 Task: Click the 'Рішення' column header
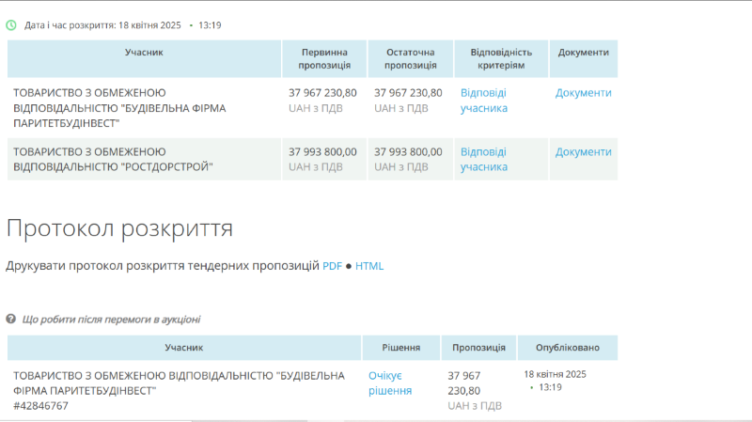(x=400, y=348)
